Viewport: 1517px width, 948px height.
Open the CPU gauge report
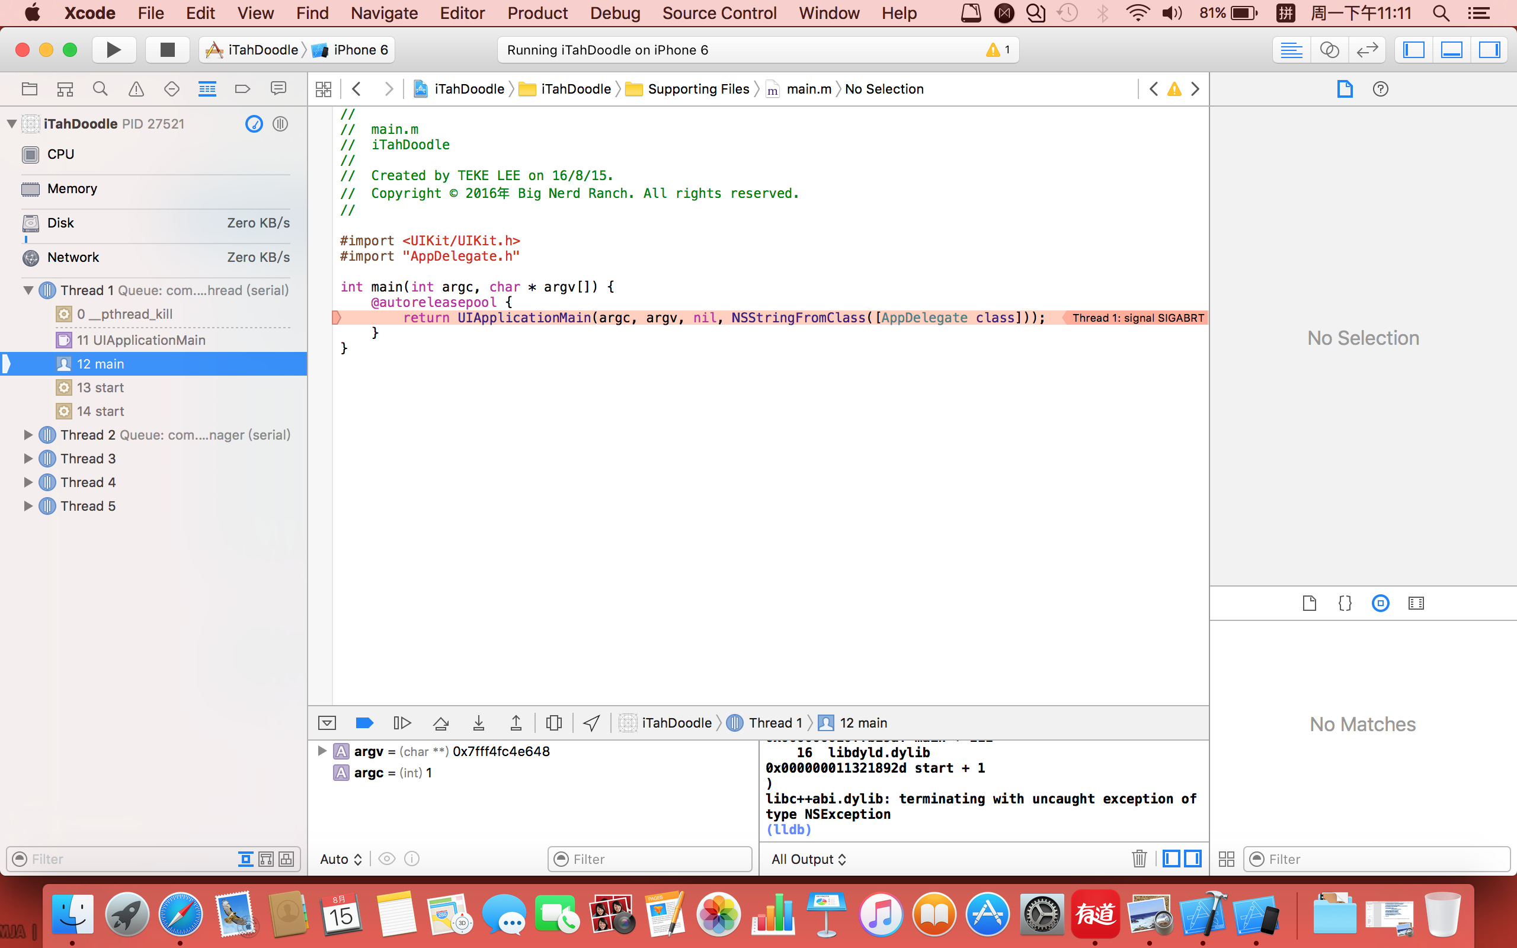click(x=153, y=154)
